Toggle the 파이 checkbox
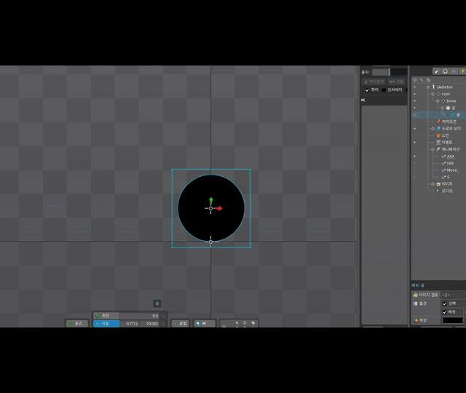This screenshot has width=466, height=393. (x=367, y=90)
